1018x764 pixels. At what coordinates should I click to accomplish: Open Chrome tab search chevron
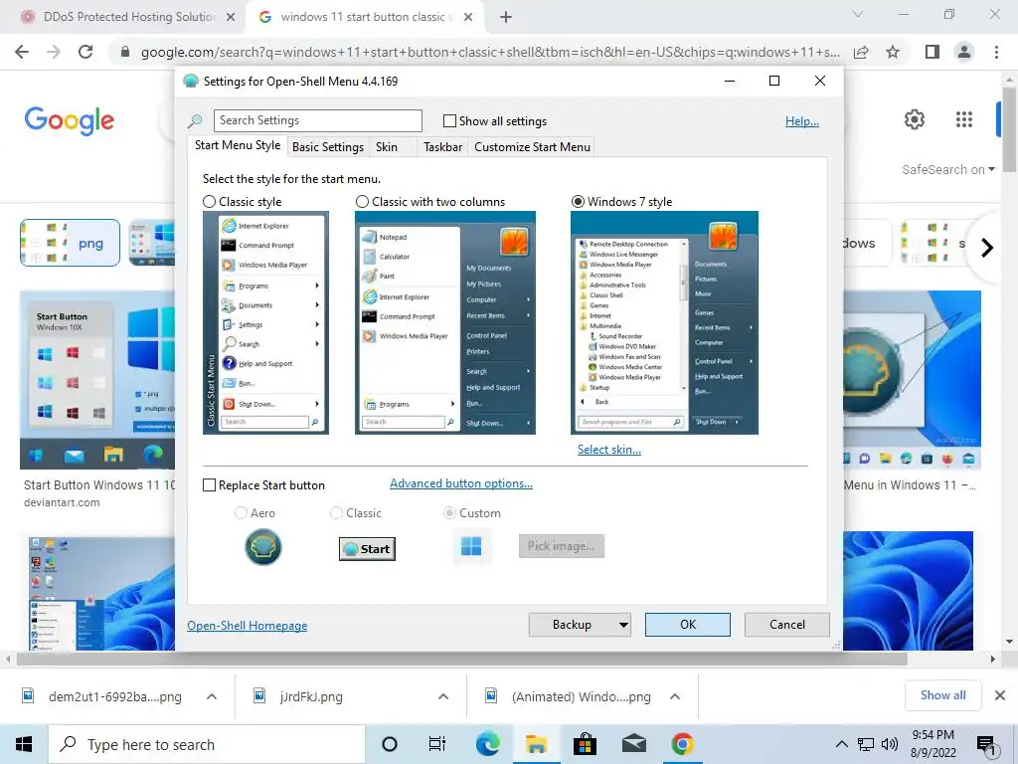coord(858,14)
